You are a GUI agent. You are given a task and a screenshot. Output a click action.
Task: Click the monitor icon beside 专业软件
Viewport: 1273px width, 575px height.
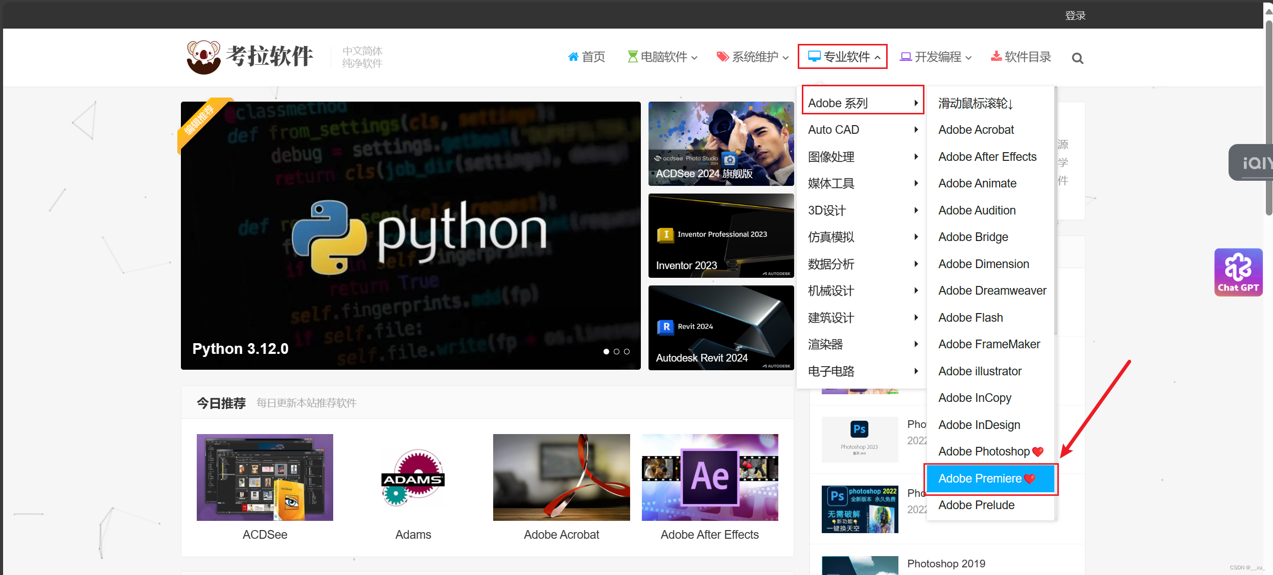[814, 56]
